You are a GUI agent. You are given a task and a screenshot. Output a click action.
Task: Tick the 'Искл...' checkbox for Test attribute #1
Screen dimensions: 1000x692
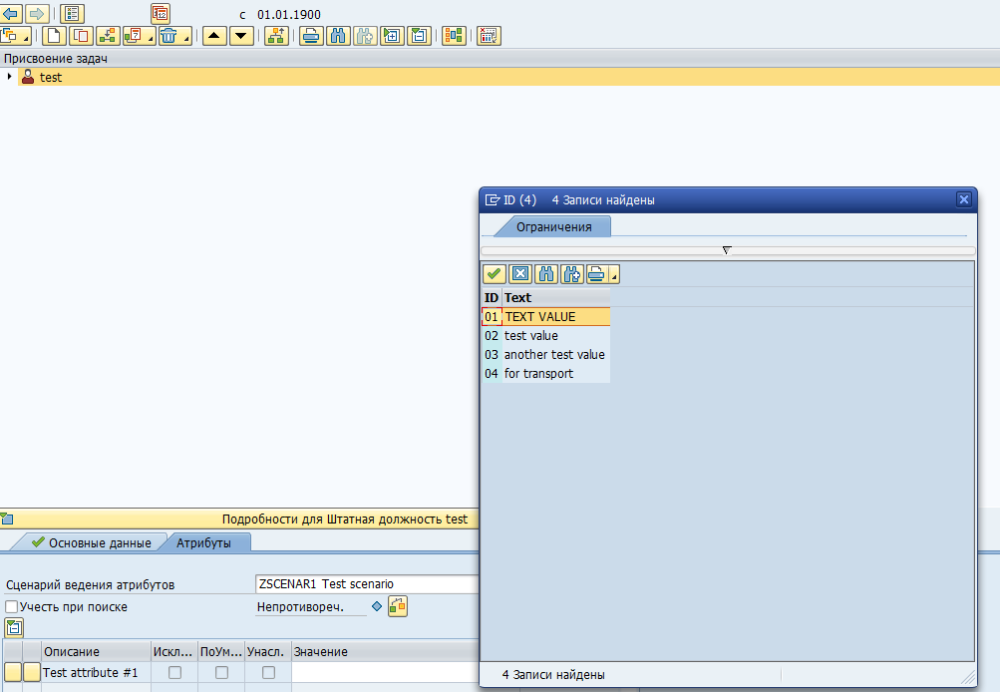174,673
